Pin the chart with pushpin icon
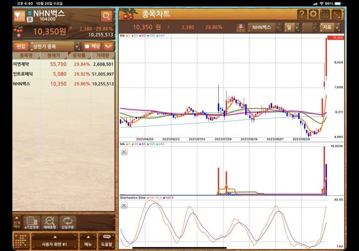 [x=241, y=27]
